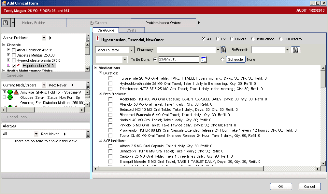Open the RxBenefit lookup binoculars icon

[x=295, y=50]
